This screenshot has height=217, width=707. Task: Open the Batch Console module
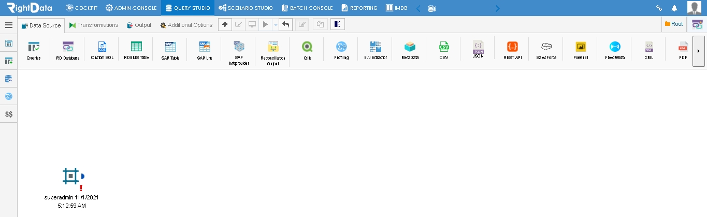coord(307,8)
